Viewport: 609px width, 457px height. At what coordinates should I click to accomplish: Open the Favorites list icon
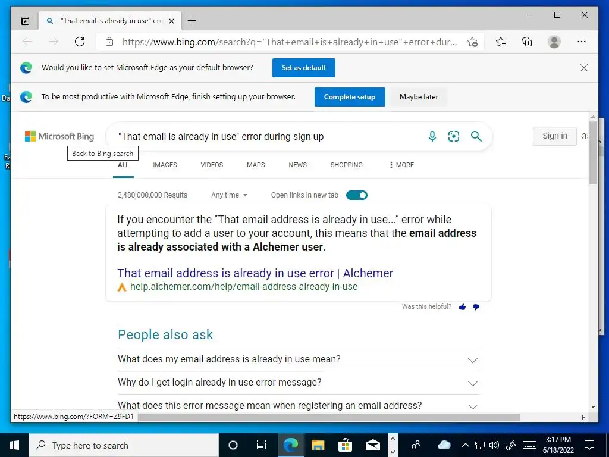[x=501, y=42]
